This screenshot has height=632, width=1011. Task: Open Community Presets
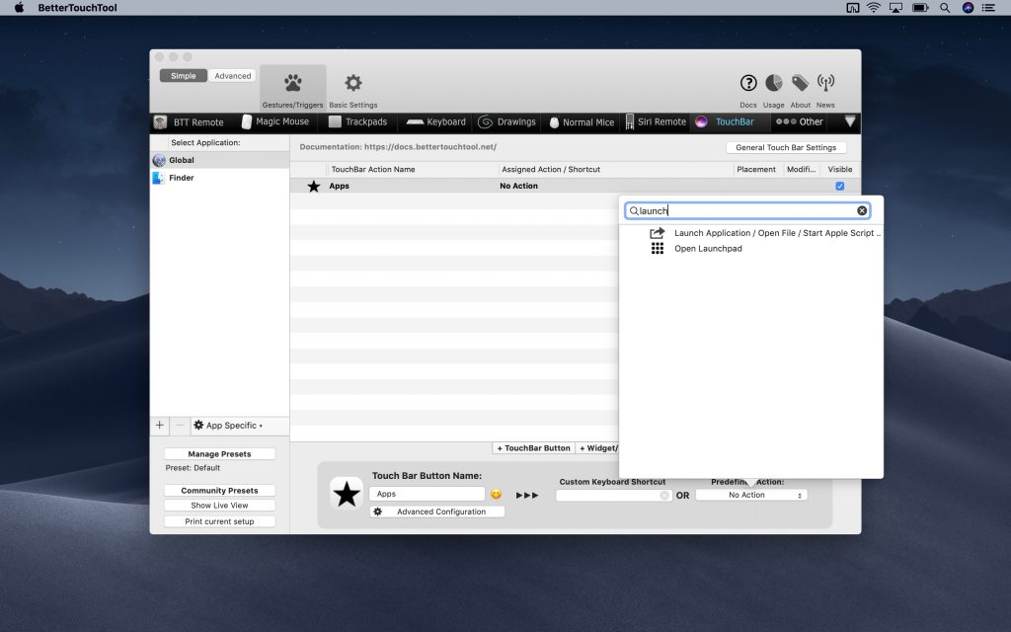[x=219, y=491]
